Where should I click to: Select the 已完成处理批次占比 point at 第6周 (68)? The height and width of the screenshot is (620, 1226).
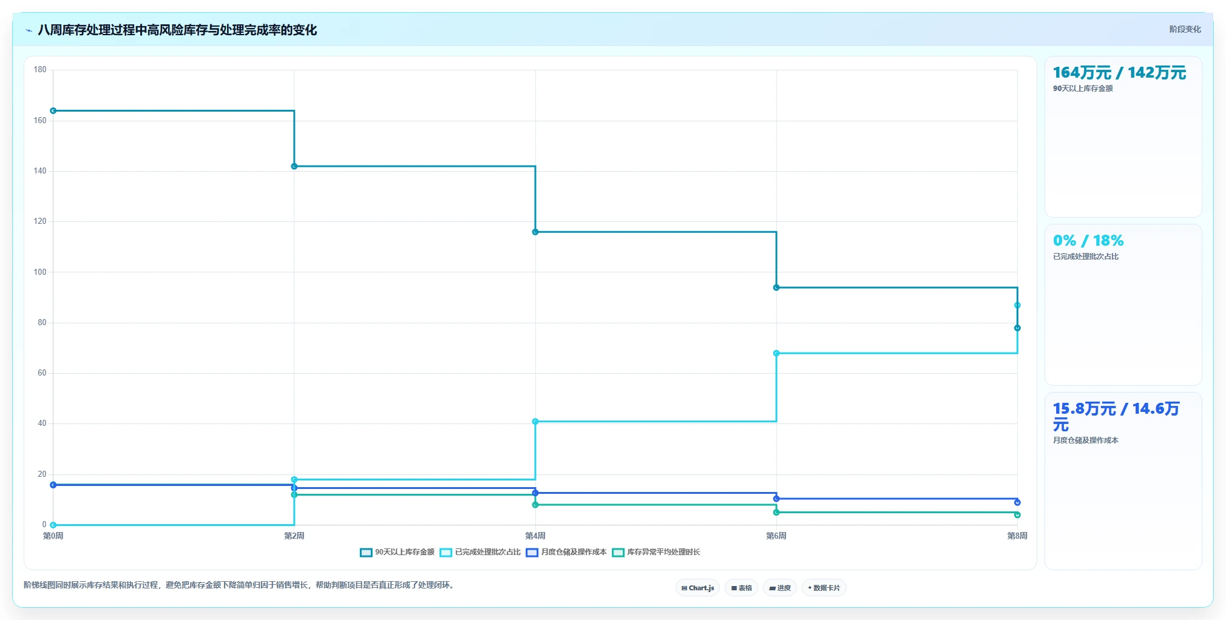pos(776,353)
